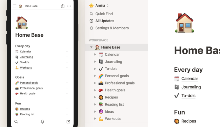The image size is (220, 127).
Task: Select Professional goals in the sidebar
Action: tap(120, 83)
